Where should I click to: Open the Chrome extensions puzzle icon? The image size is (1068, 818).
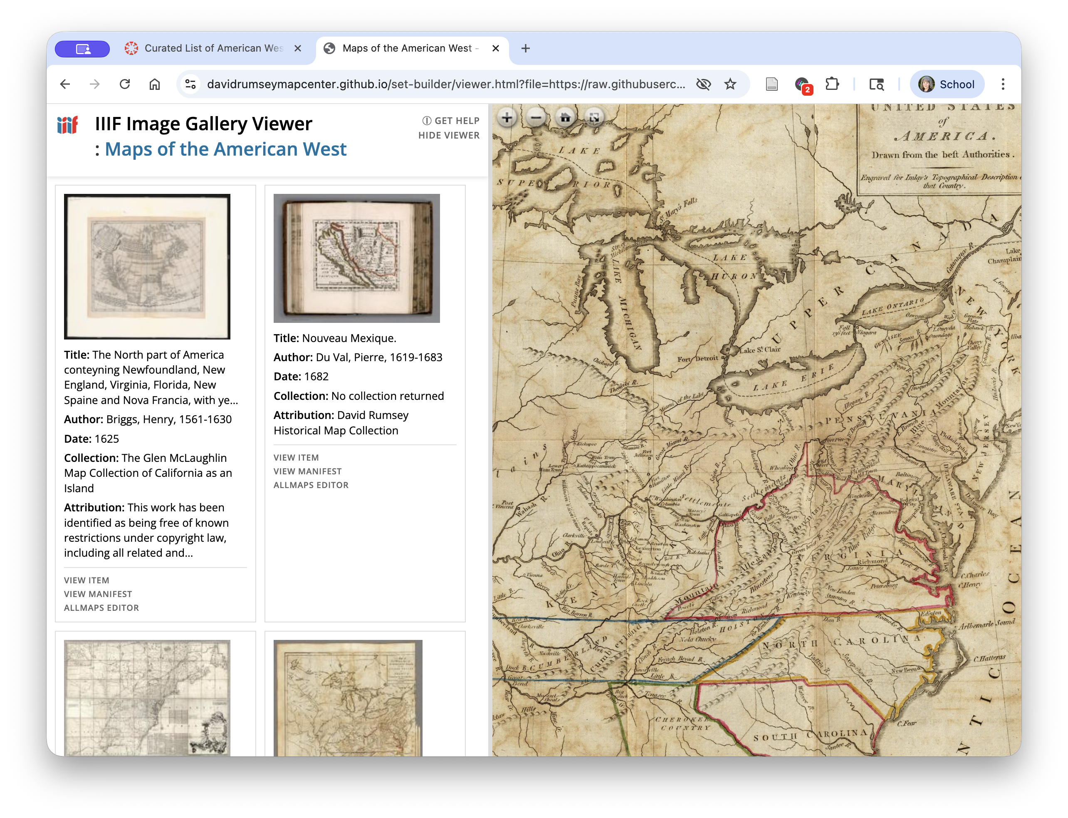click(833, 84)
